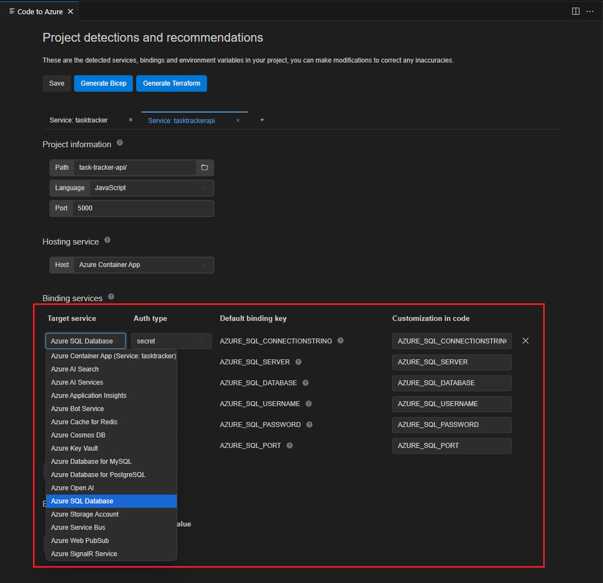Image resolution: width=603 pixels, height=583 pixels.
Task: Click the AZURE_SQL_PORT default binding key text
Action: coord(250,446)
